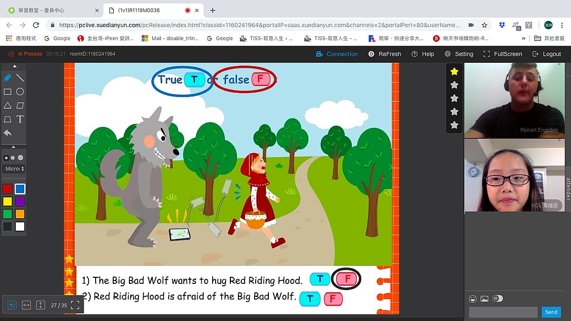Pick the circle shape tool
Screen dimensions: 571x321
tap(20, 92)
